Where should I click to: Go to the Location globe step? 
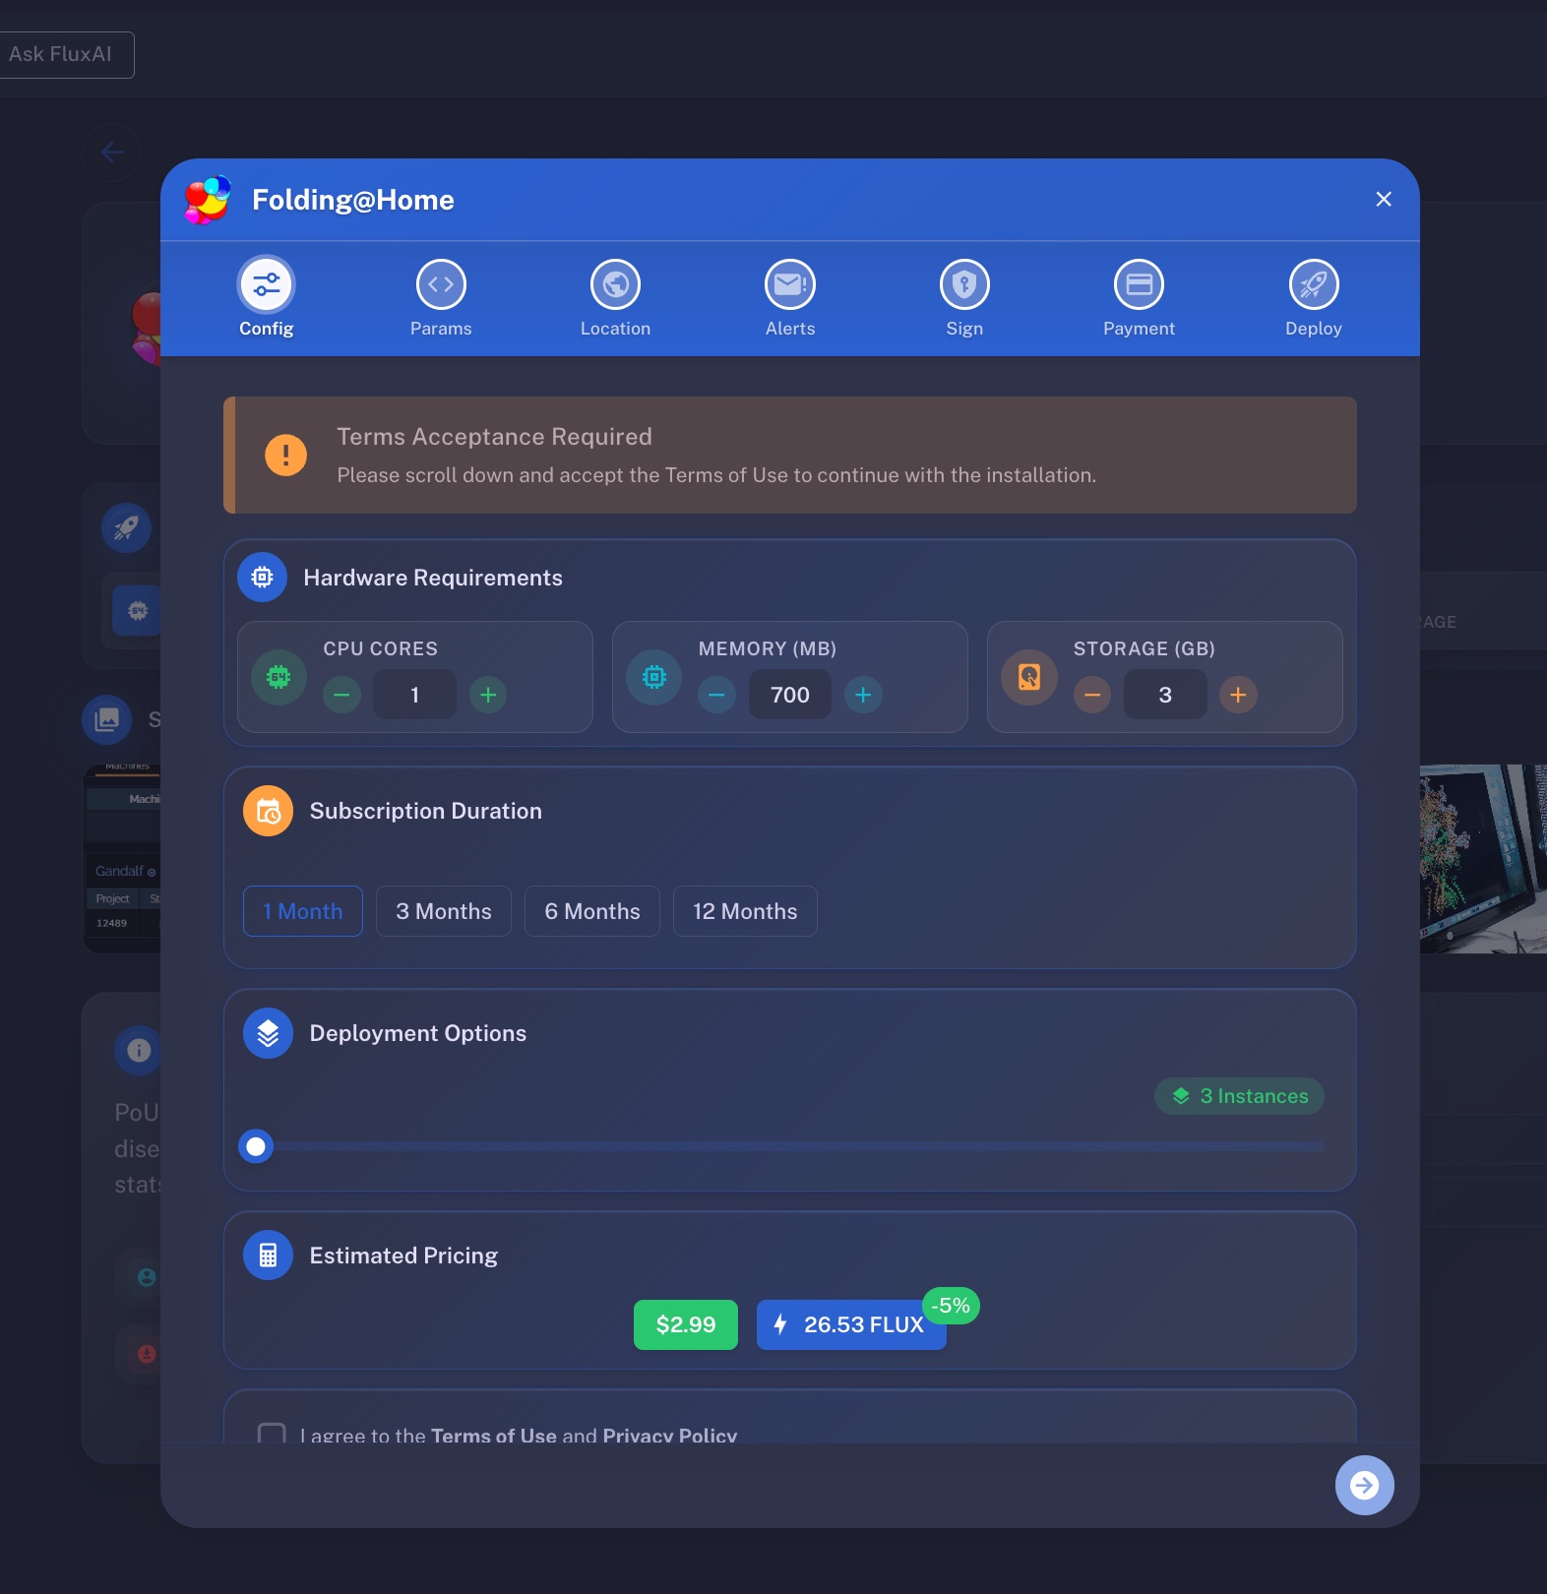pyautogui.click(x=615, y=285)
